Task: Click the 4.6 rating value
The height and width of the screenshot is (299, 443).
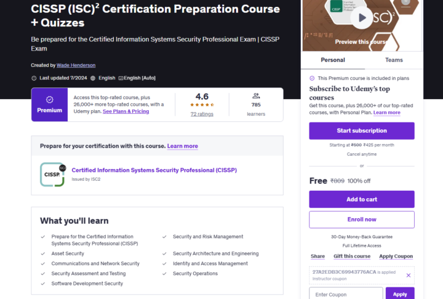Action: point(202,97)
